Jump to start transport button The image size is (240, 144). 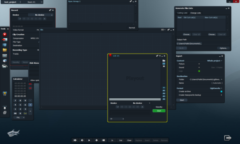pos(75,140)
